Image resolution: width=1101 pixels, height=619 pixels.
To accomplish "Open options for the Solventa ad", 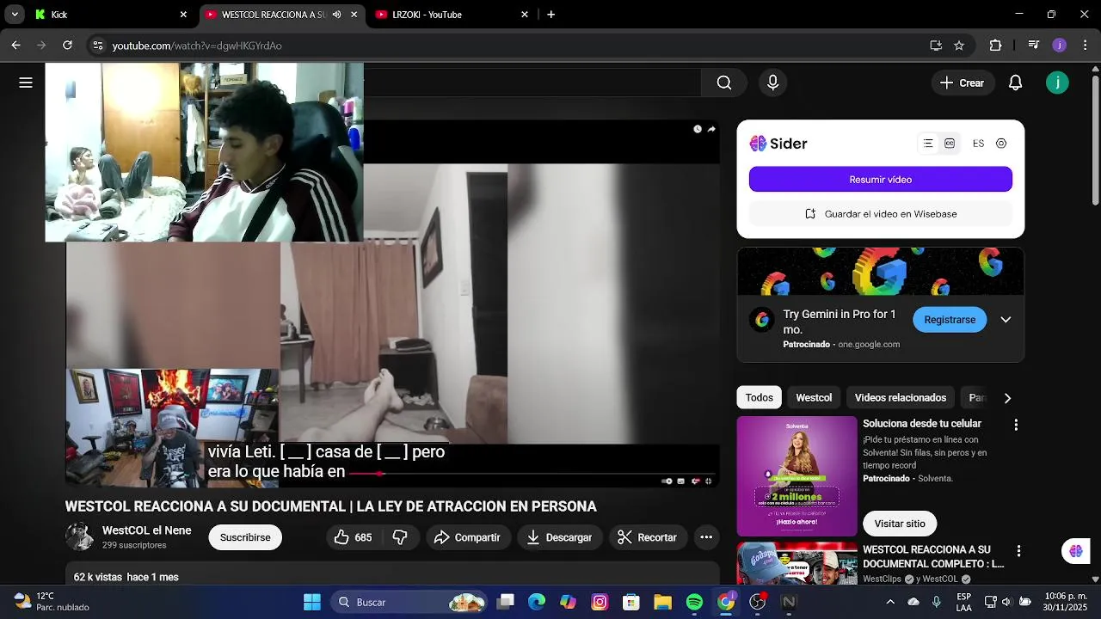I will pyautogui.click(x=1016, y=425).
